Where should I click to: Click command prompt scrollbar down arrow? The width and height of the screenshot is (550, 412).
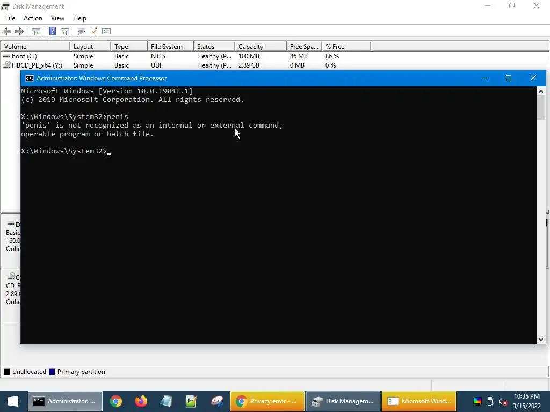(541, 339)
